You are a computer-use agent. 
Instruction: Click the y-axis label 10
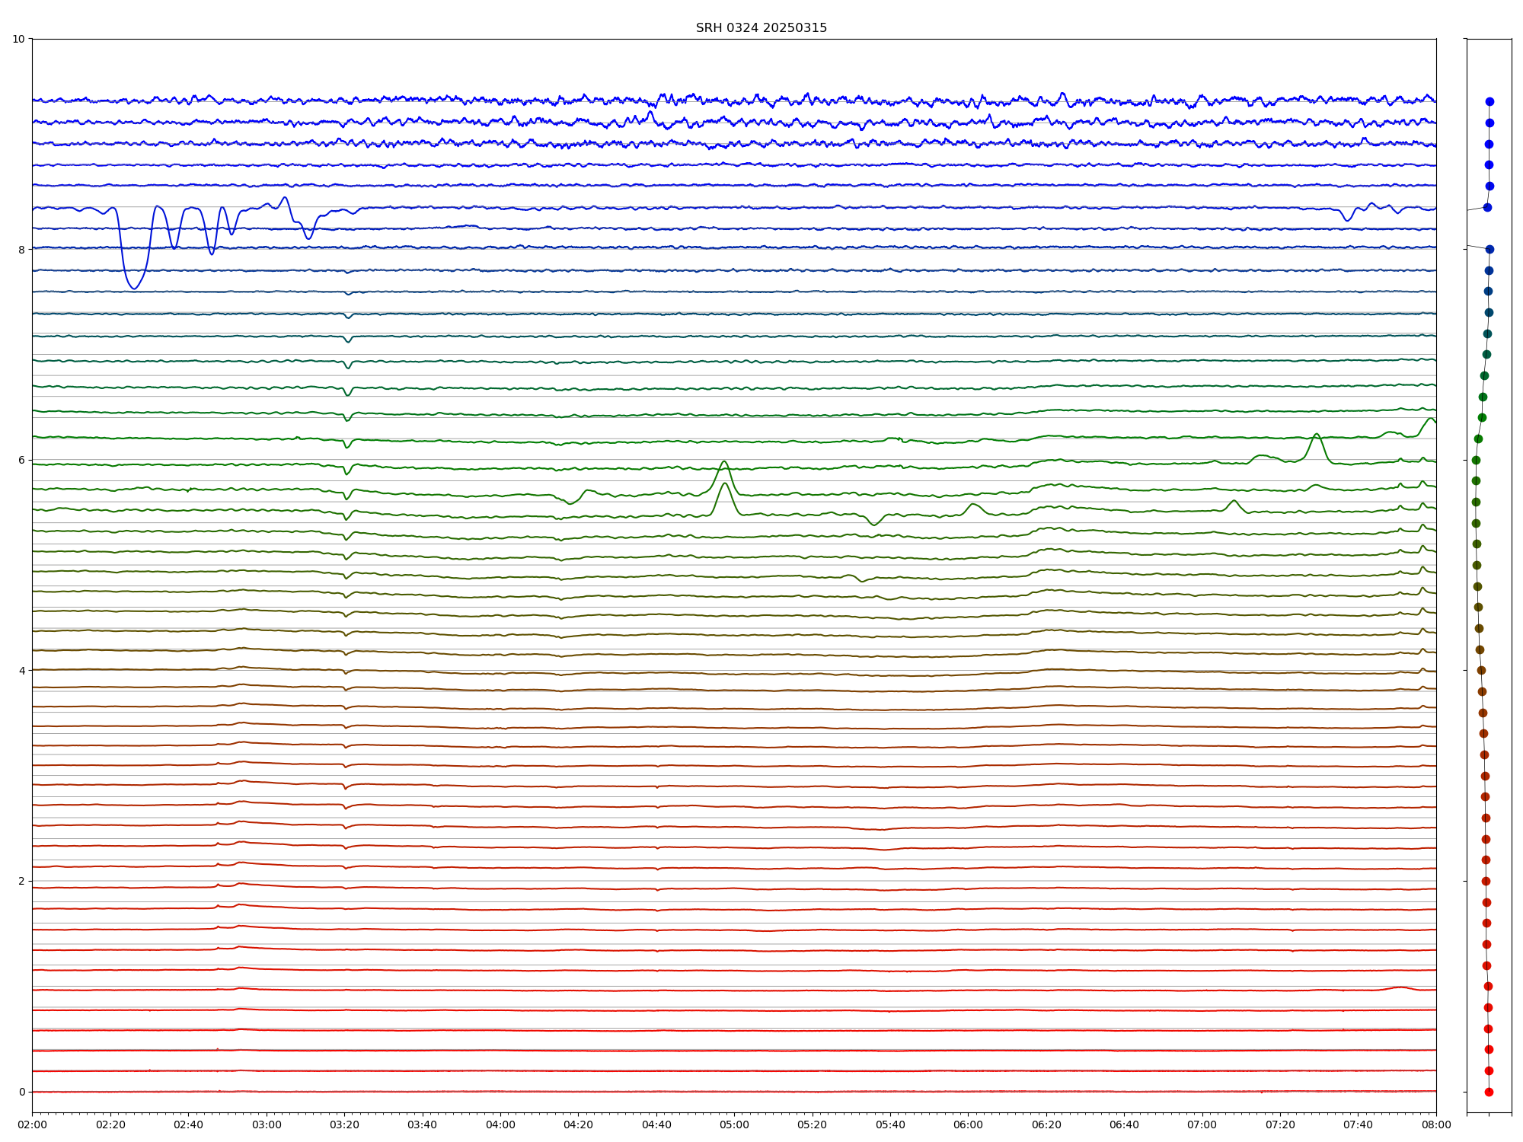(x=18, y=39)
